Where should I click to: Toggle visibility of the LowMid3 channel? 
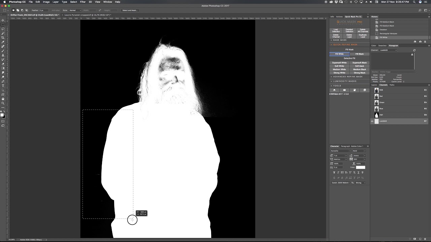coord(372,121)
